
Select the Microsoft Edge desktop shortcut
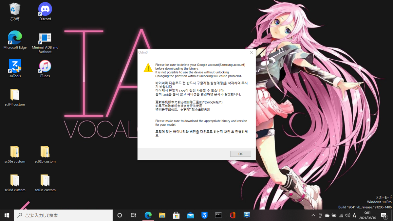(15, 40)
